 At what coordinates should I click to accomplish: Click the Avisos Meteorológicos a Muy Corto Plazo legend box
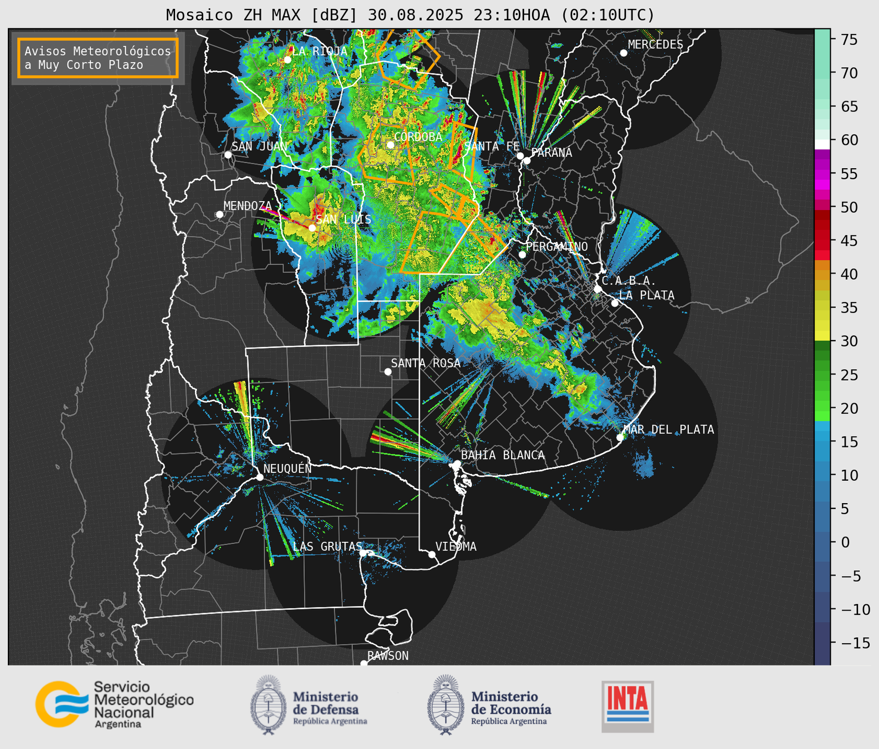pyautogui.click(x=98, y=58)
